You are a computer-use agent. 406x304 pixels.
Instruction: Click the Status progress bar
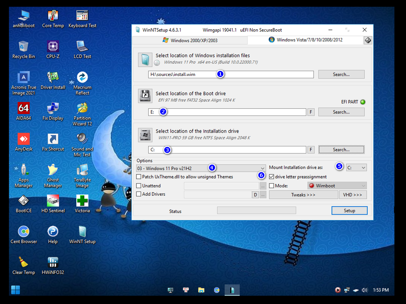256,211
